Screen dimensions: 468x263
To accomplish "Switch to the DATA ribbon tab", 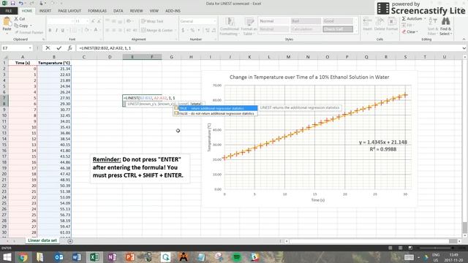I will point(118,11).
